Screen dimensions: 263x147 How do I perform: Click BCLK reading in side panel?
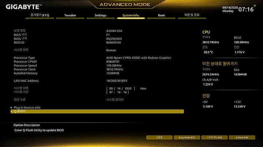(x=241, y=42)
